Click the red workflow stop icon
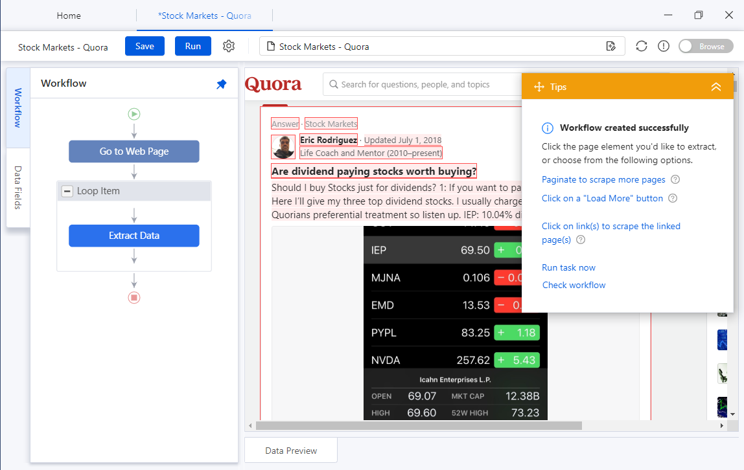The width and height of the screenshot is (744, 470). [x=134, y=298]
